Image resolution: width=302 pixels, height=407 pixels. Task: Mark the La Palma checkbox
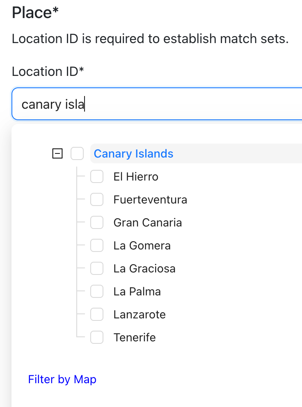[97, 292]
